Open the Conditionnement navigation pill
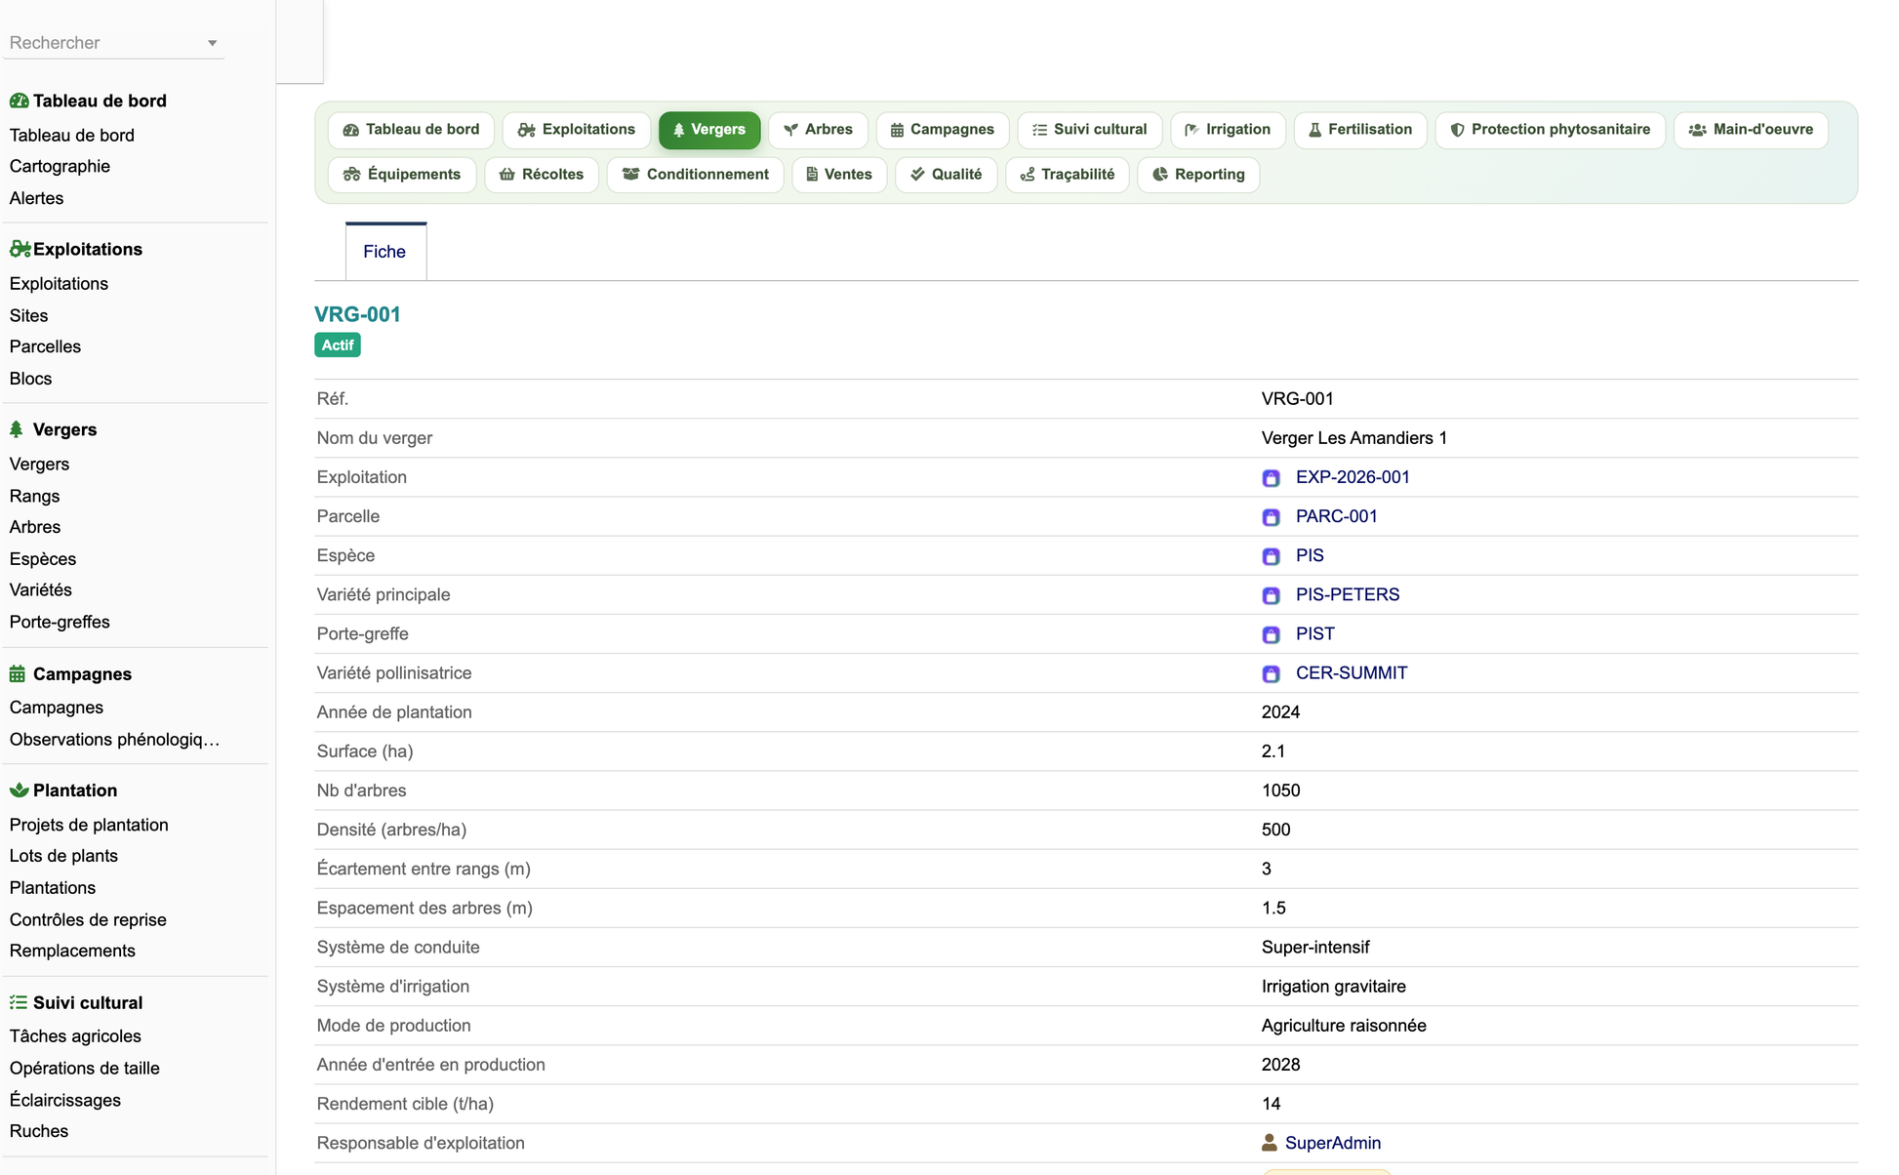The image size is (1899, 1175). click(x=696, y=175)
